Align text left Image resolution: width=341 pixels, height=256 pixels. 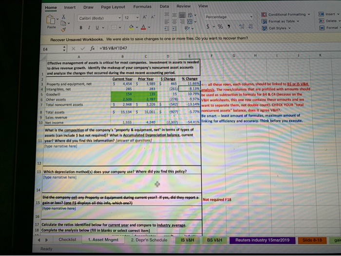tap(167, 21)
